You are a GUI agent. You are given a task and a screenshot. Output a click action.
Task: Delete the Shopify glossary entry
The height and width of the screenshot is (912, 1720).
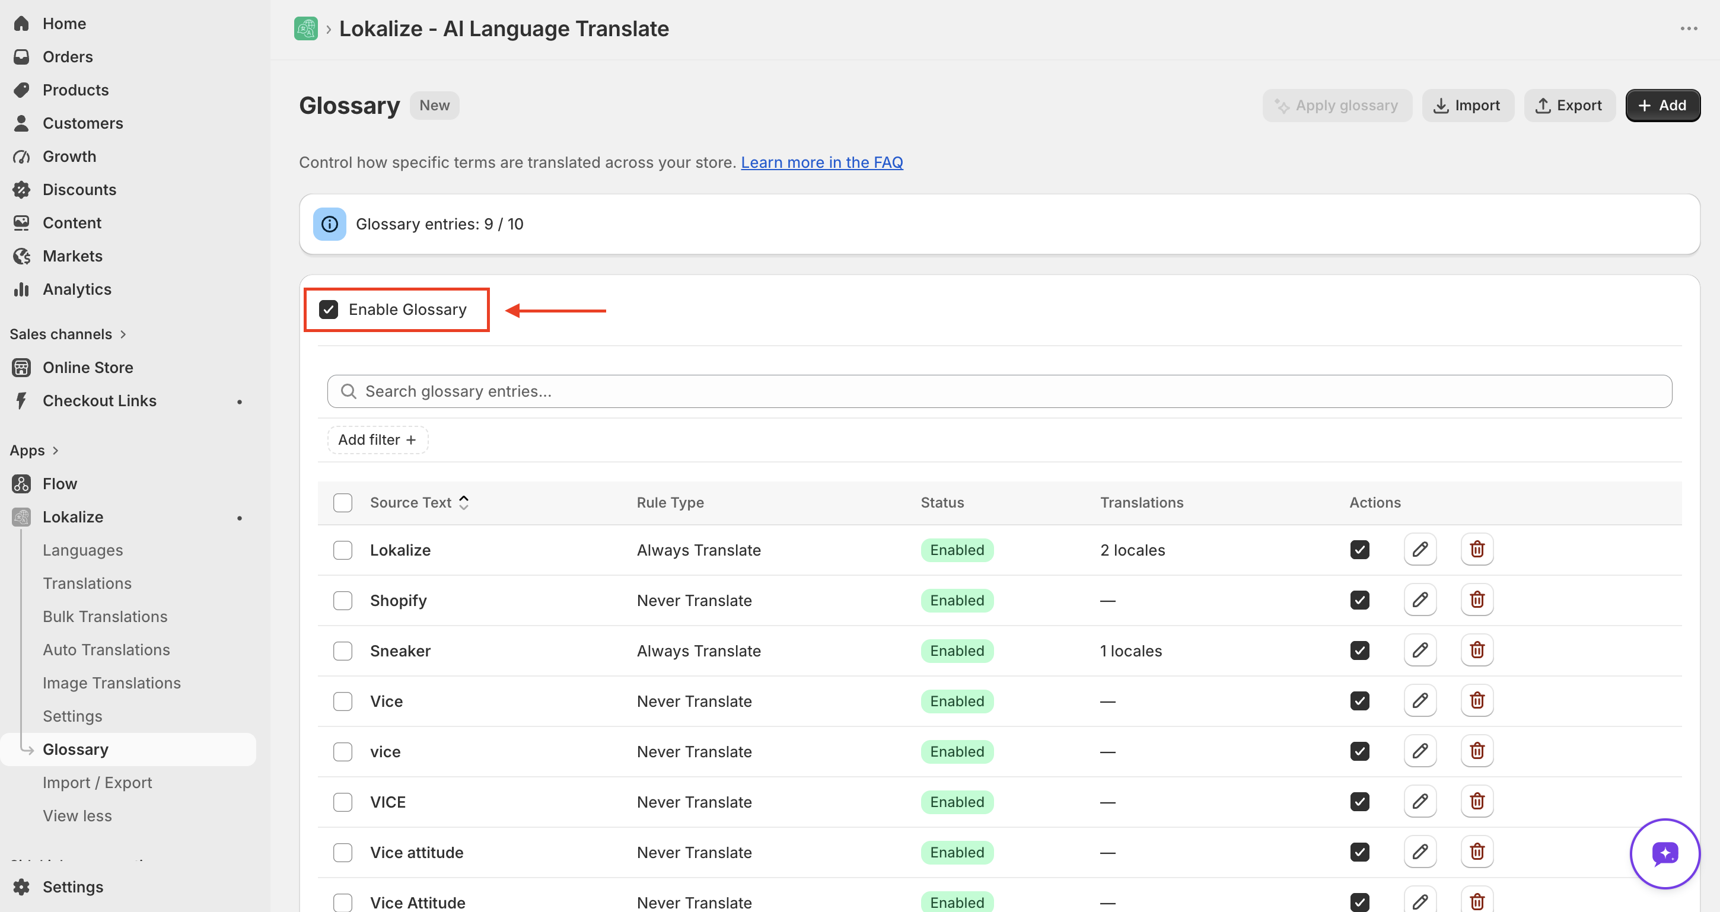[x=1476, y=600]
